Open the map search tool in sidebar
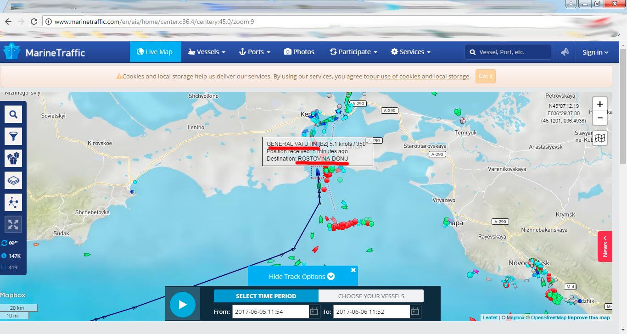 click(13, 114)
